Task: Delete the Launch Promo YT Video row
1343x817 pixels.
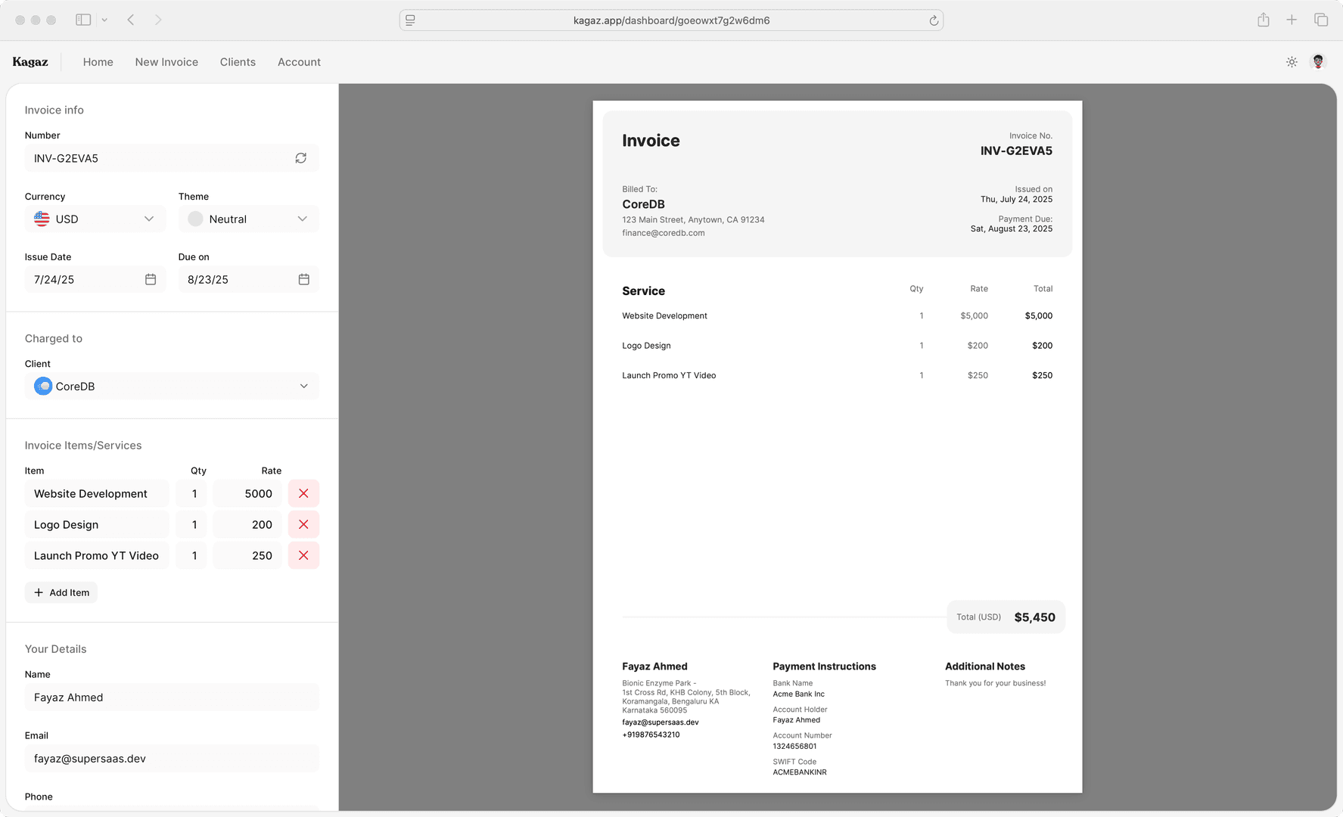Action: (x=303, y=555)
